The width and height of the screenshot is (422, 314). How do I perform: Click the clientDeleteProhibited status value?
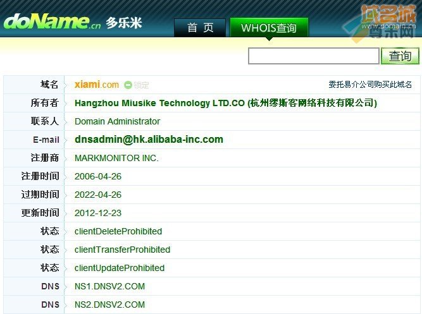click(118, 231)
